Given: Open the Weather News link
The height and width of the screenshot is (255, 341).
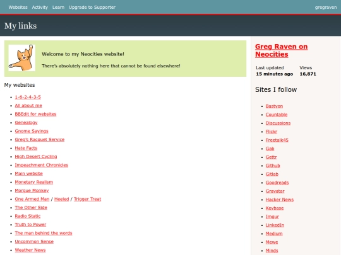Looking at the screenshot, I should pos(30,250).
